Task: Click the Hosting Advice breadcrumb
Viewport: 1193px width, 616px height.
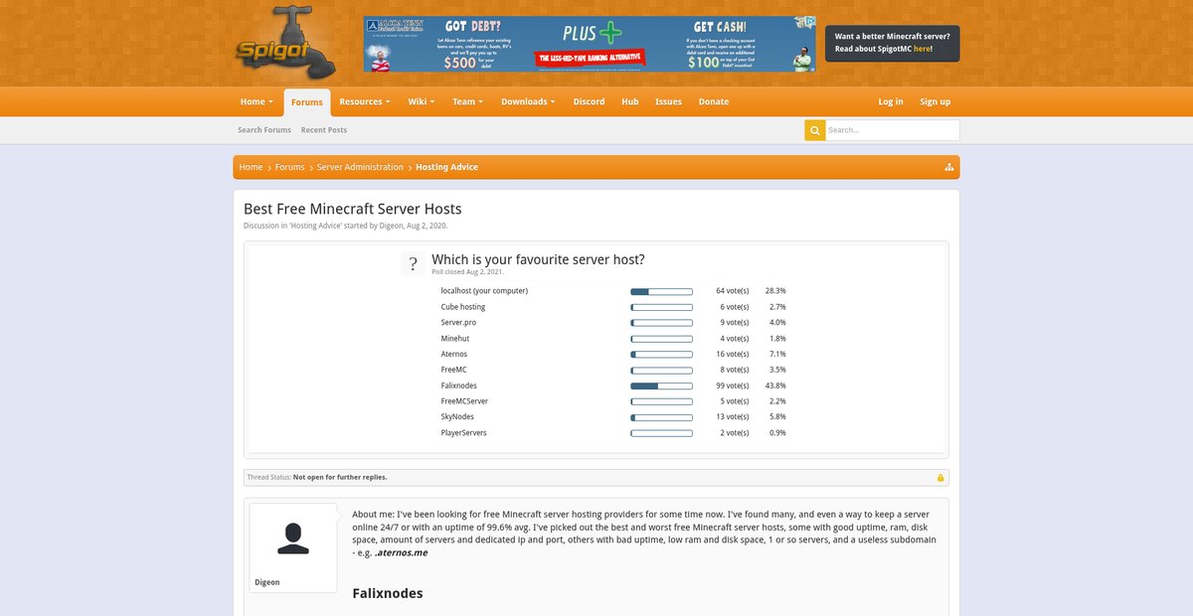Action: tap(446, 167)
